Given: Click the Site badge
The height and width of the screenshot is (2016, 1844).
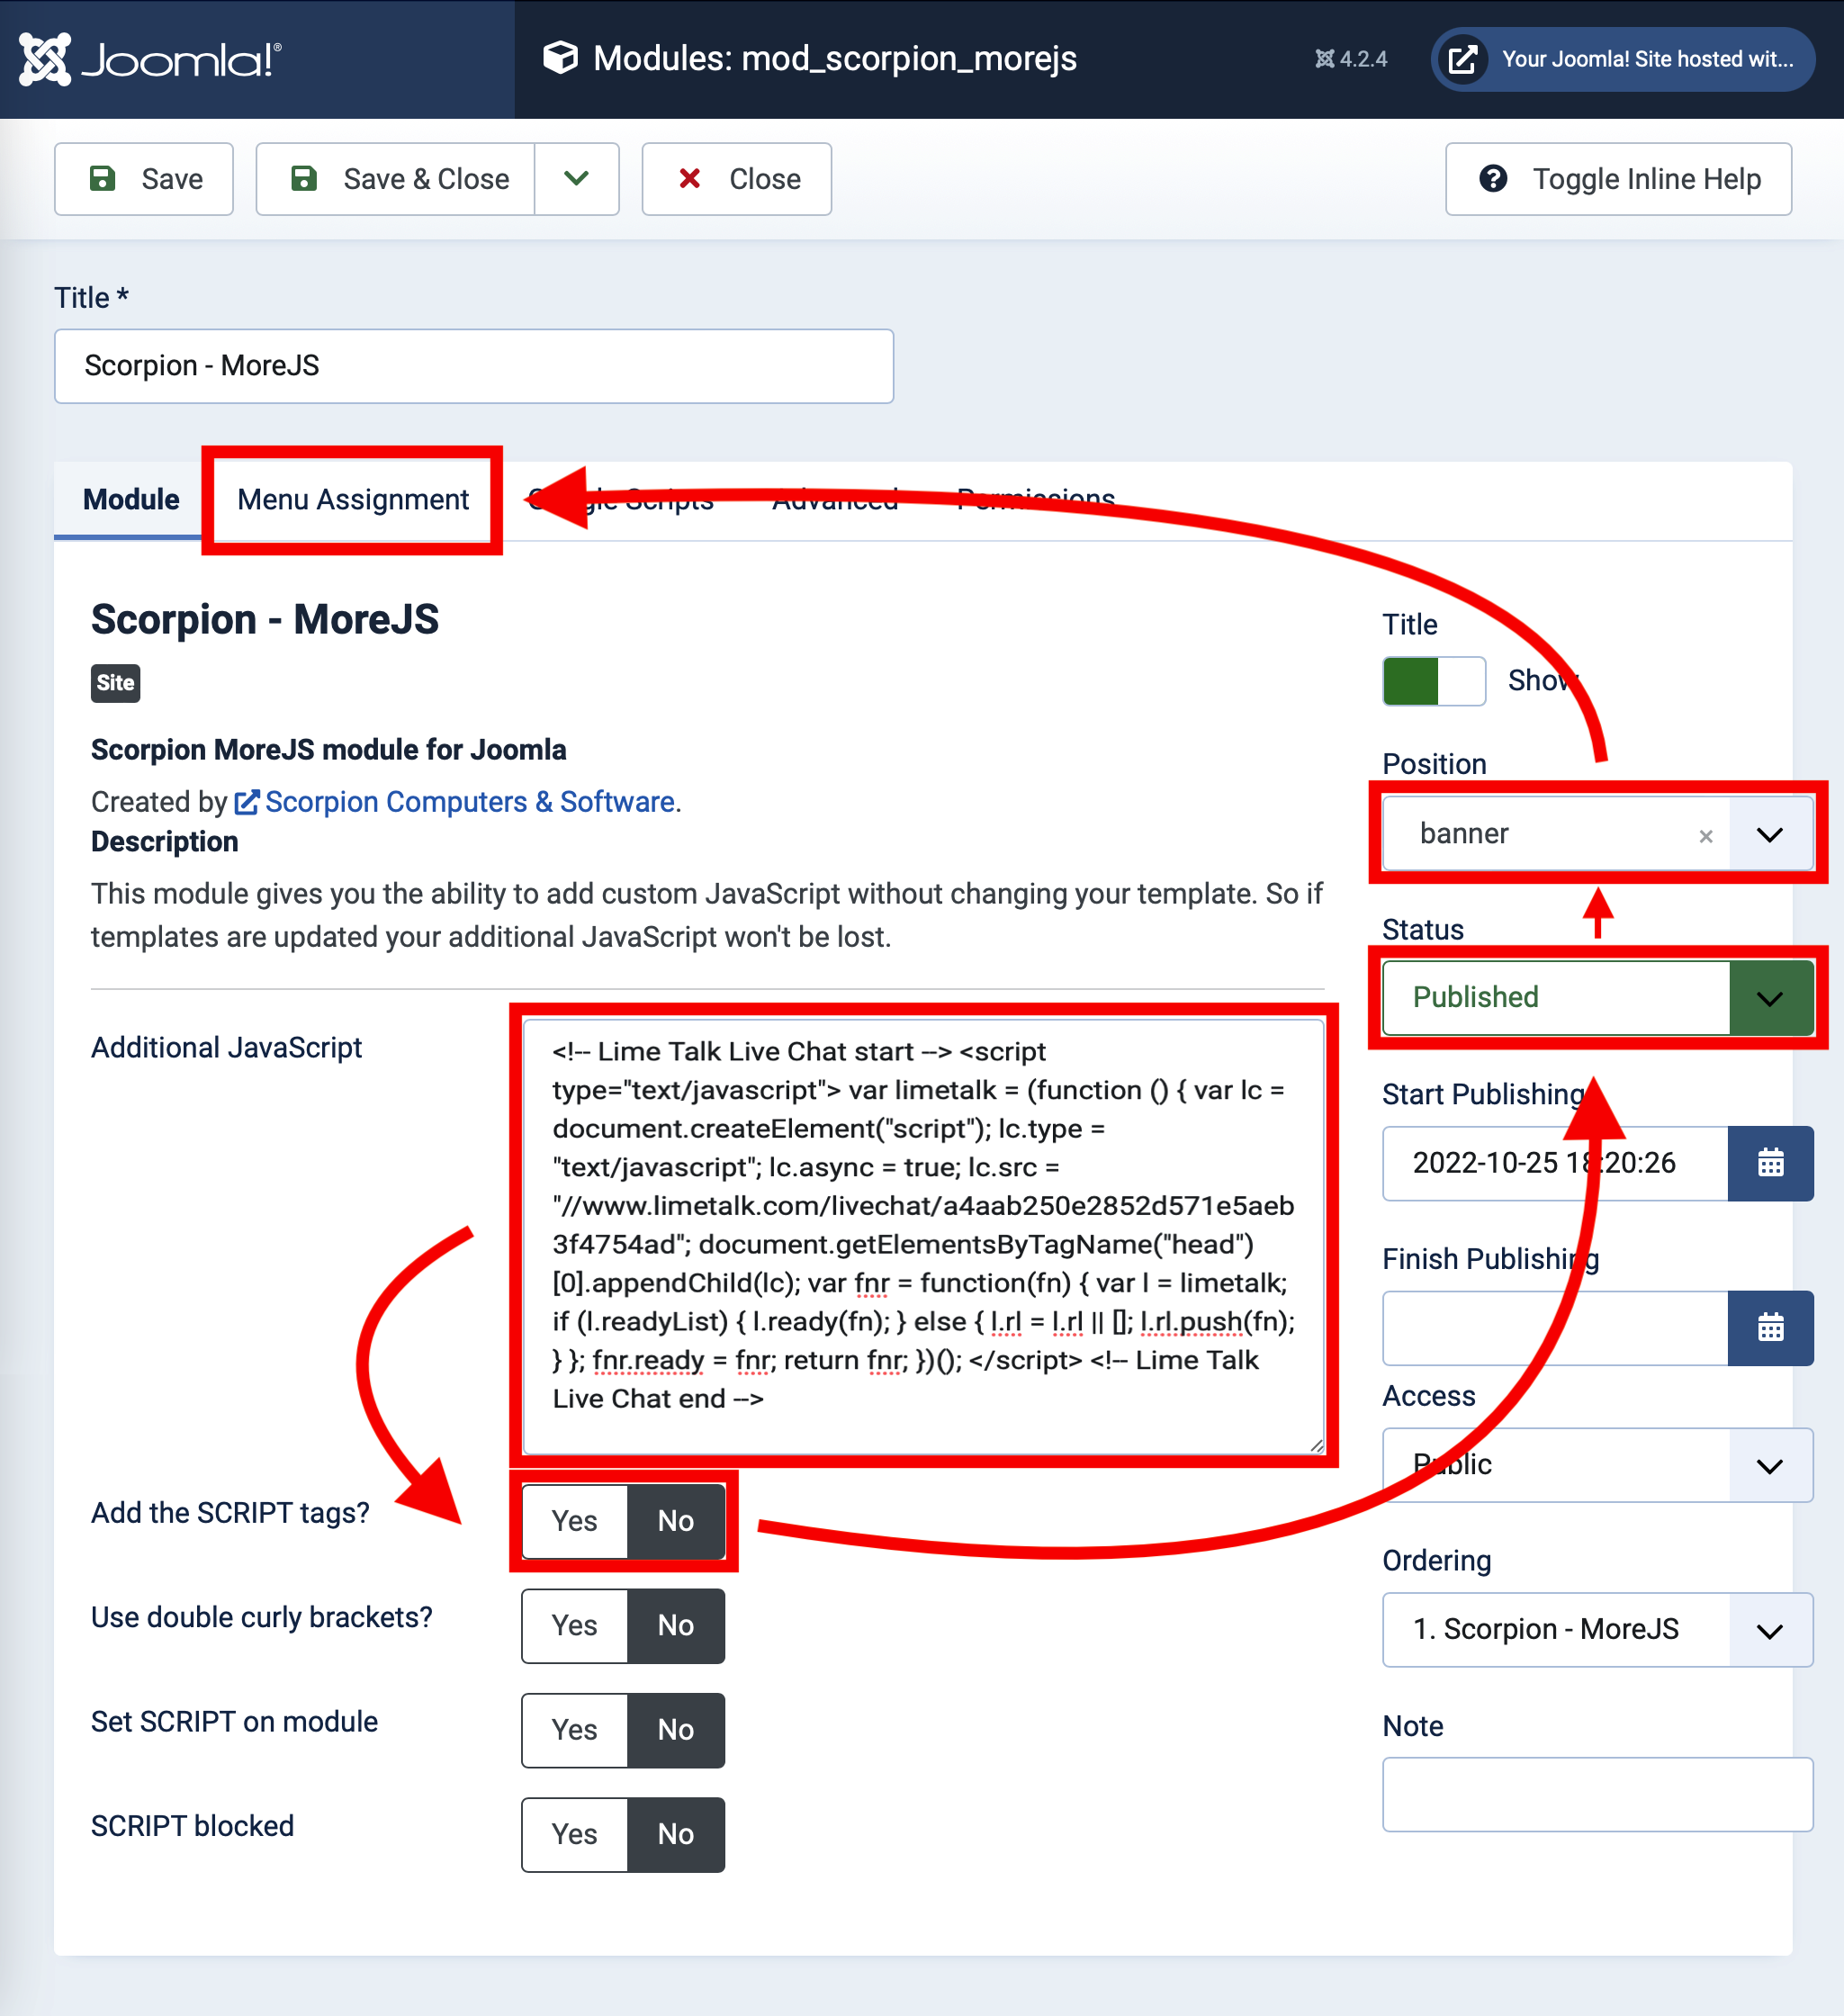Looking at the screenshot, I should 116,683.
